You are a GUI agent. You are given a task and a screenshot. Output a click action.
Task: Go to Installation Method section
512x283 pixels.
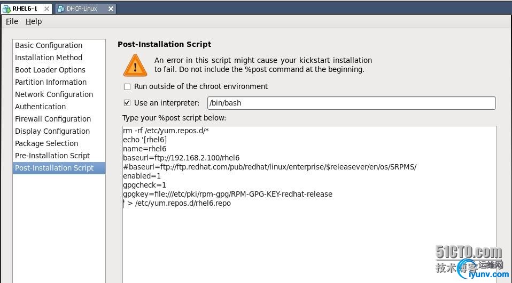click(x=49, y=58)
